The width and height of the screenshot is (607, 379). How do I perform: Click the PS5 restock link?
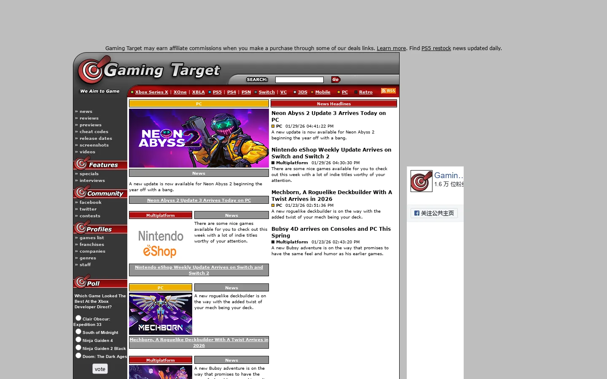(x=436, y=48)
